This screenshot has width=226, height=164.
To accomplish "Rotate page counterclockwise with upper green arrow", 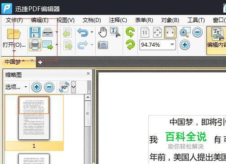I will [130, 32].
